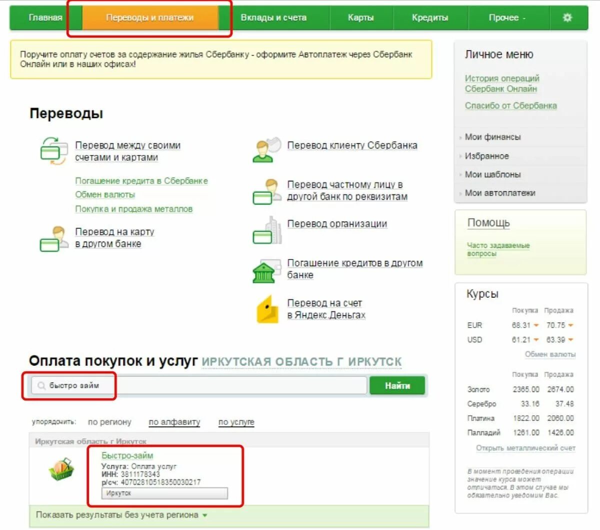Screen dimensions: 600x530
Task: Open Перевод на карту в другом банке
Action: click(x=114, y=238)
